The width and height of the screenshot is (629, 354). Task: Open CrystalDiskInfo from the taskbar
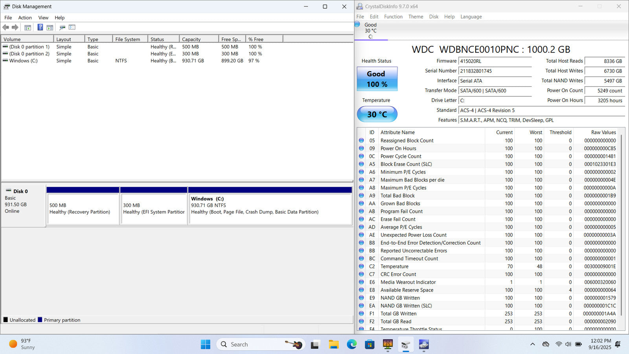pos(424,345)
